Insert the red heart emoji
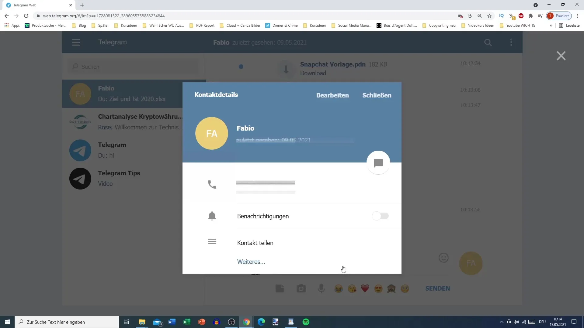584x328 pixels. click(365, 289)
